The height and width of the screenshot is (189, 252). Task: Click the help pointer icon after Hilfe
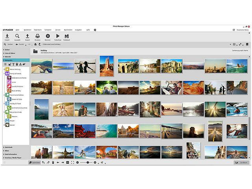pyautogui.click(x=95, y=30)
